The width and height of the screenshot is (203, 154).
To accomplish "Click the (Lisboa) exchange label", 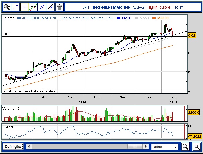I will [139, 8].
